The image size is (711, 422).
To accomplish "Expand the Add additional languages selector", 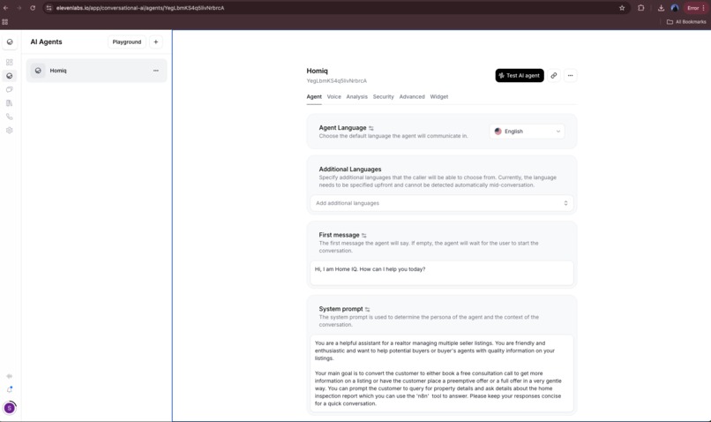I will click(442, 203).
